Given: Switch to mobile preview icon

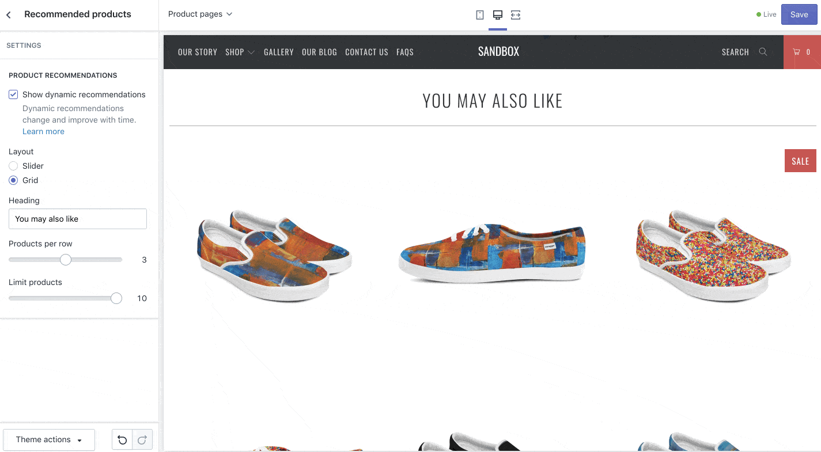Looking at the screenshot, I should 480,15.
